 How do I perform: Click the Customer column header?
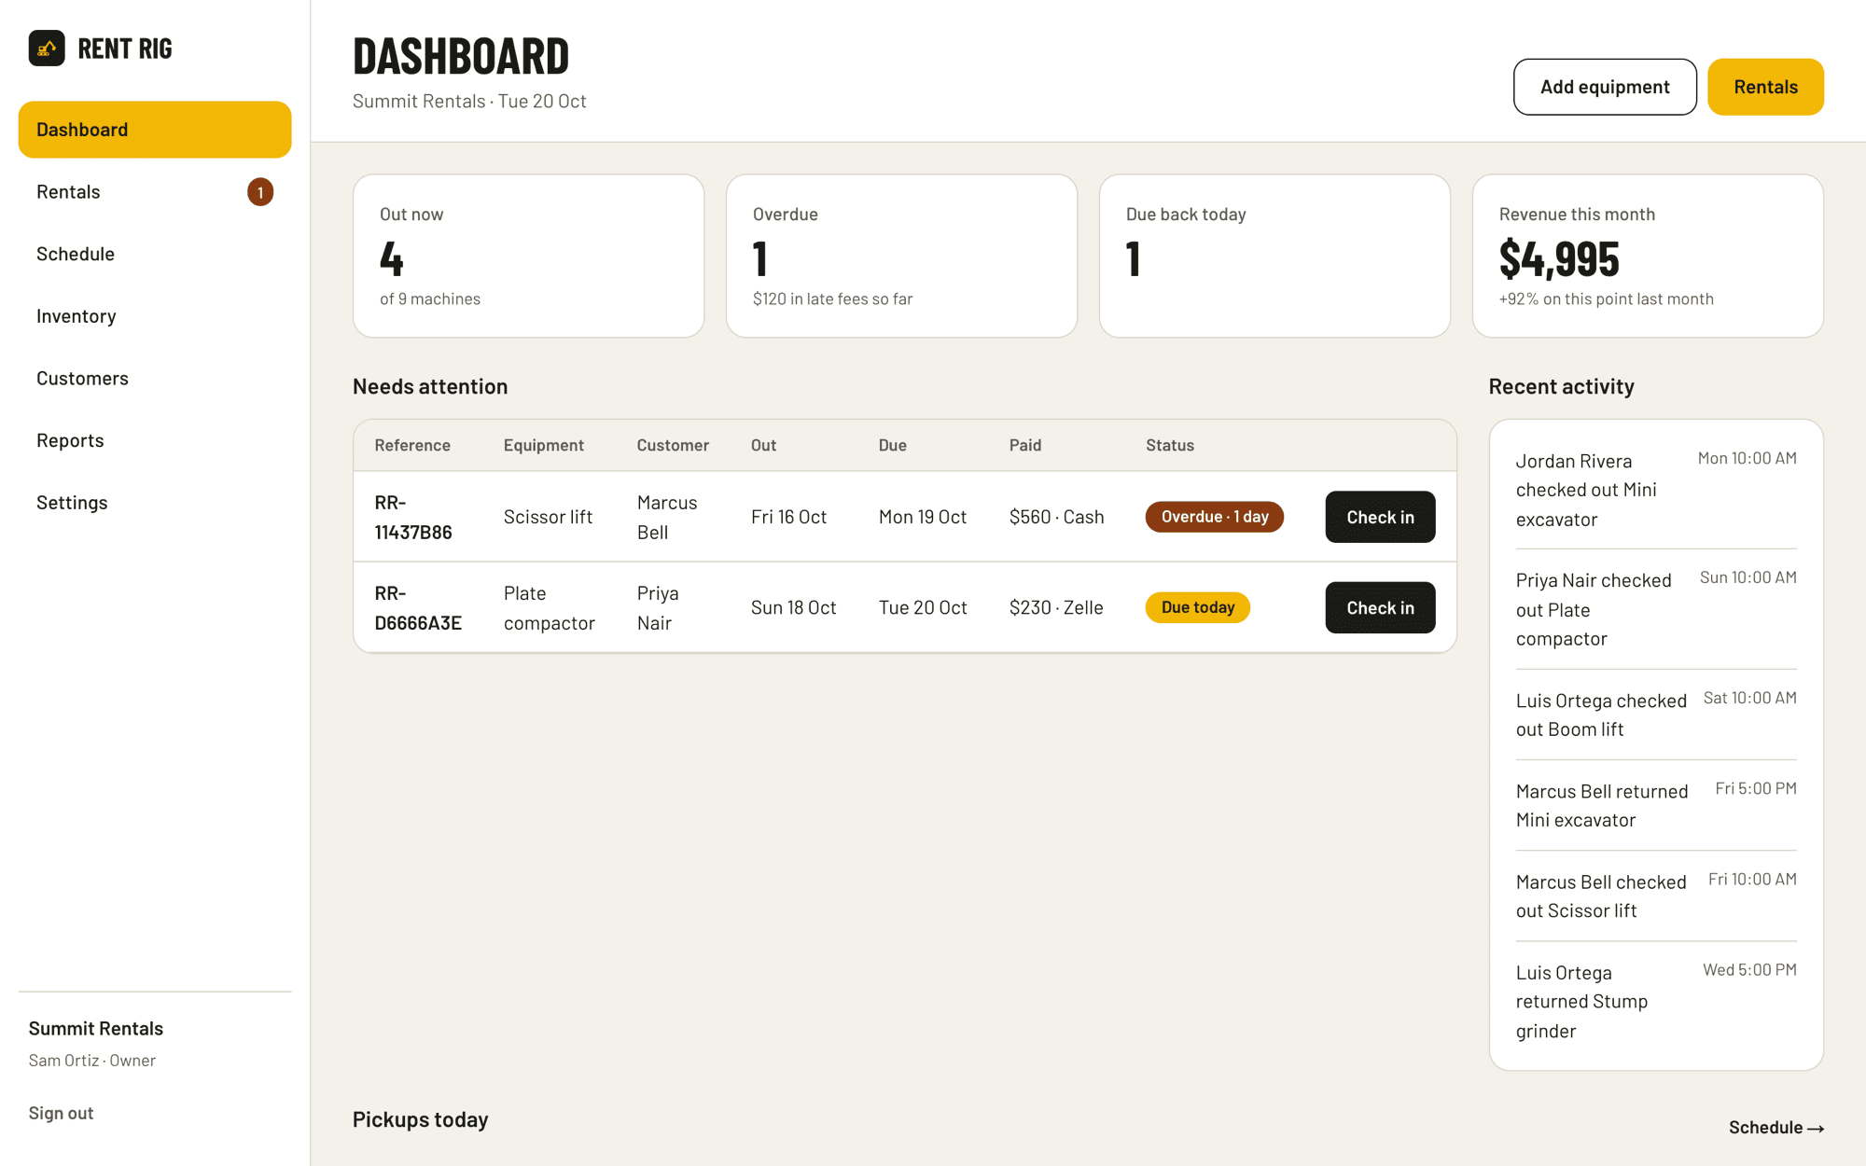(x=673, y=445)
